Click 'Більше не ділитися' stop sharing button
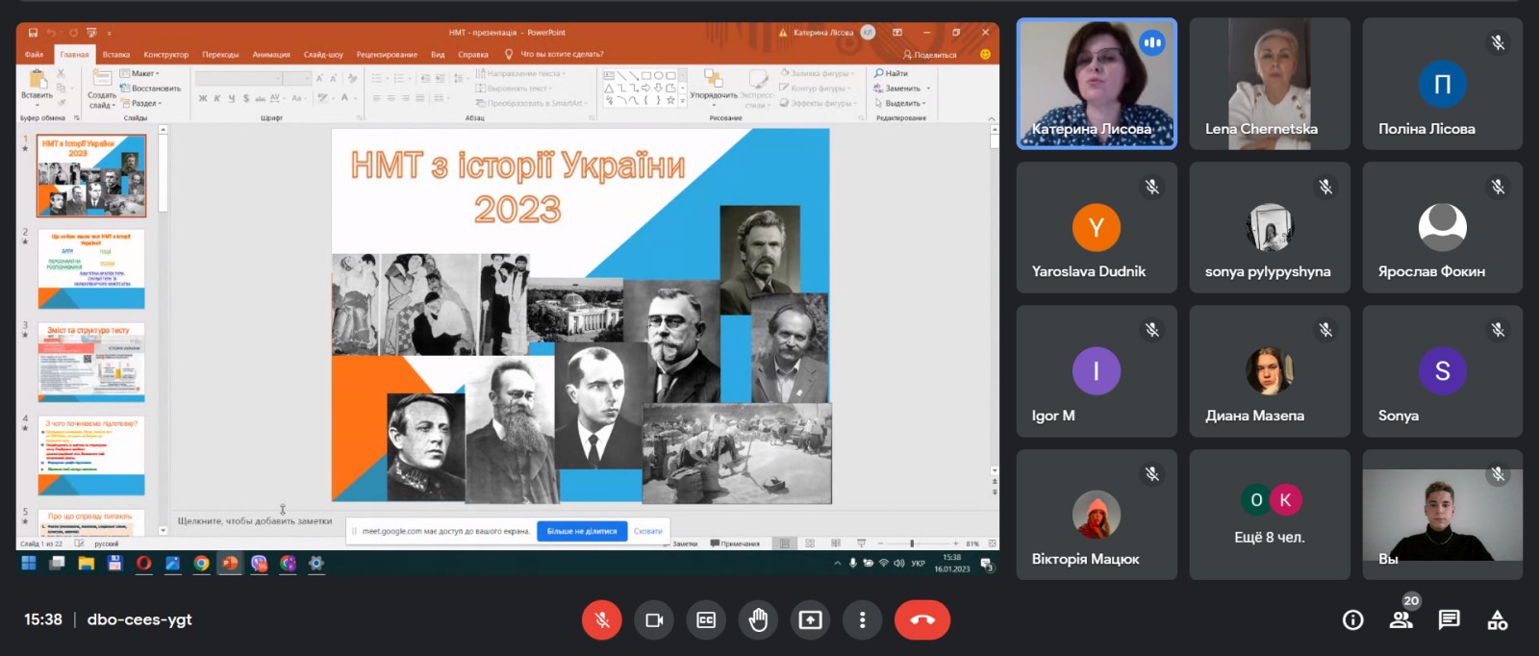Screen dimensions: 1539x656 (x=582, y=531)
